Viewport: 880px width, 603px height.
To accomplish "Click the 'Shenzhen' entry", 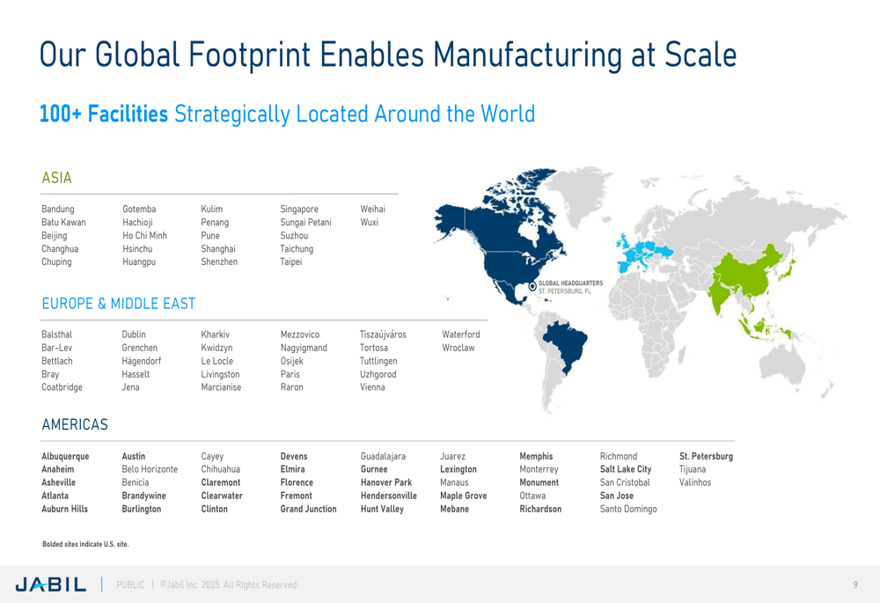I will [x=219, y=261].
